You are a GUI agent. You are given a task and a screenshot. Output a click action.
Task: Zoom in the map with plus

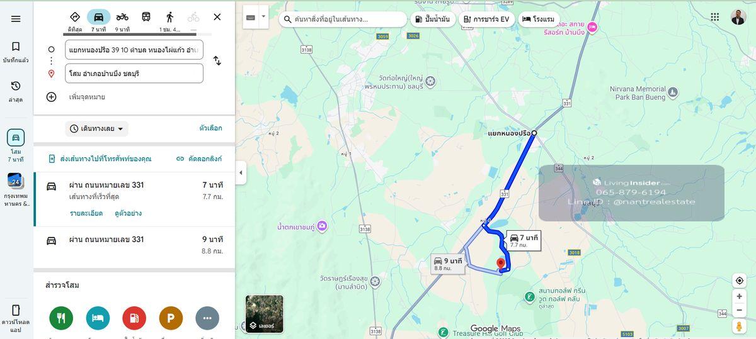740,296
